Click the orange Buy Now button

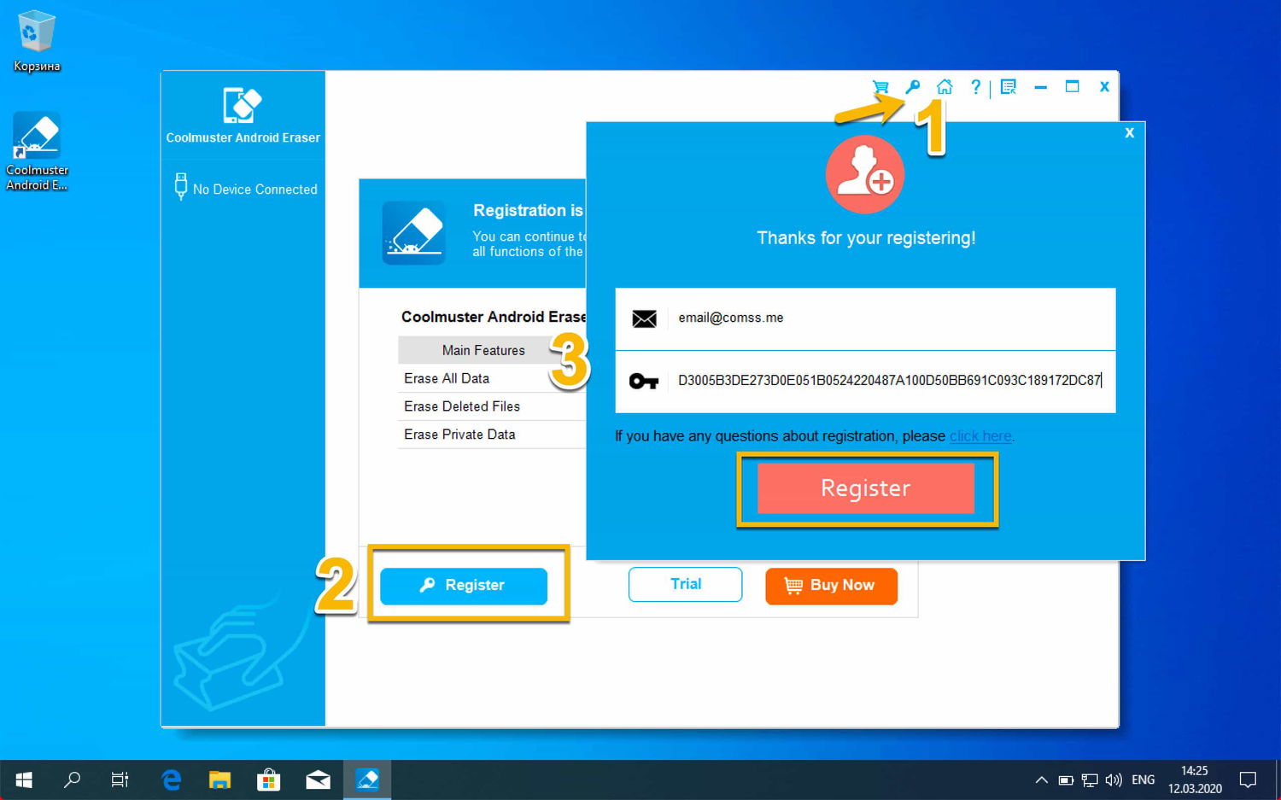tap(831, 586)
